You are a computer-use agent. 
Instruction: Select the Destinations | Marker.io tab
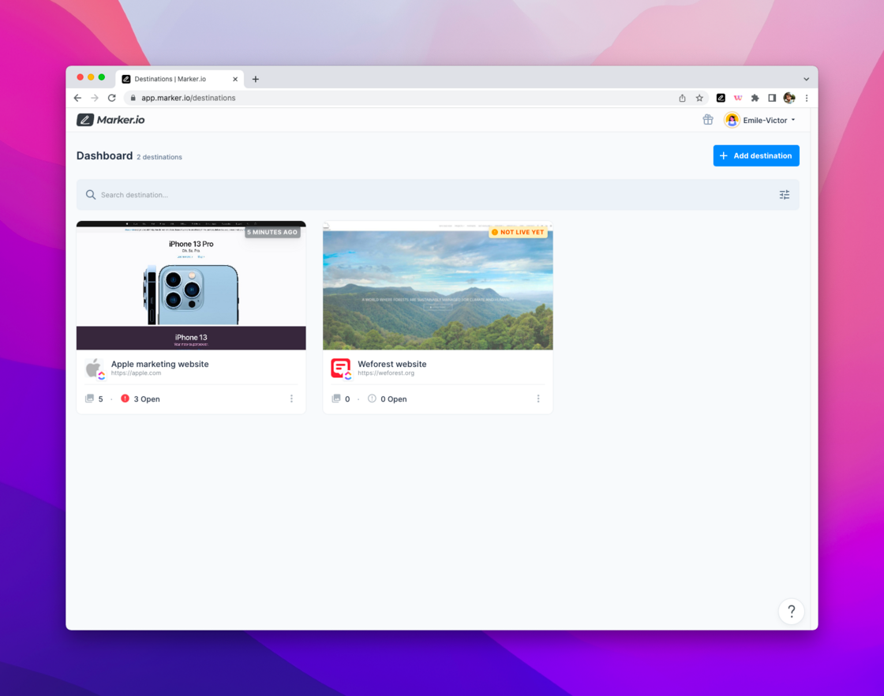(180, 79)
